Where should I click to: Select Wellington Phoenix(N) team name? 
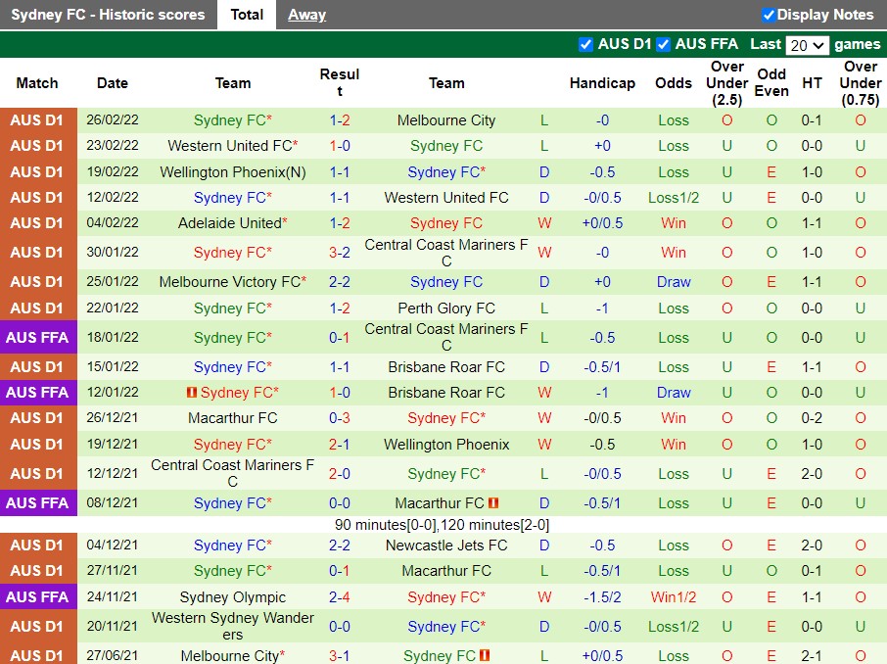click(x=232, y=172)
